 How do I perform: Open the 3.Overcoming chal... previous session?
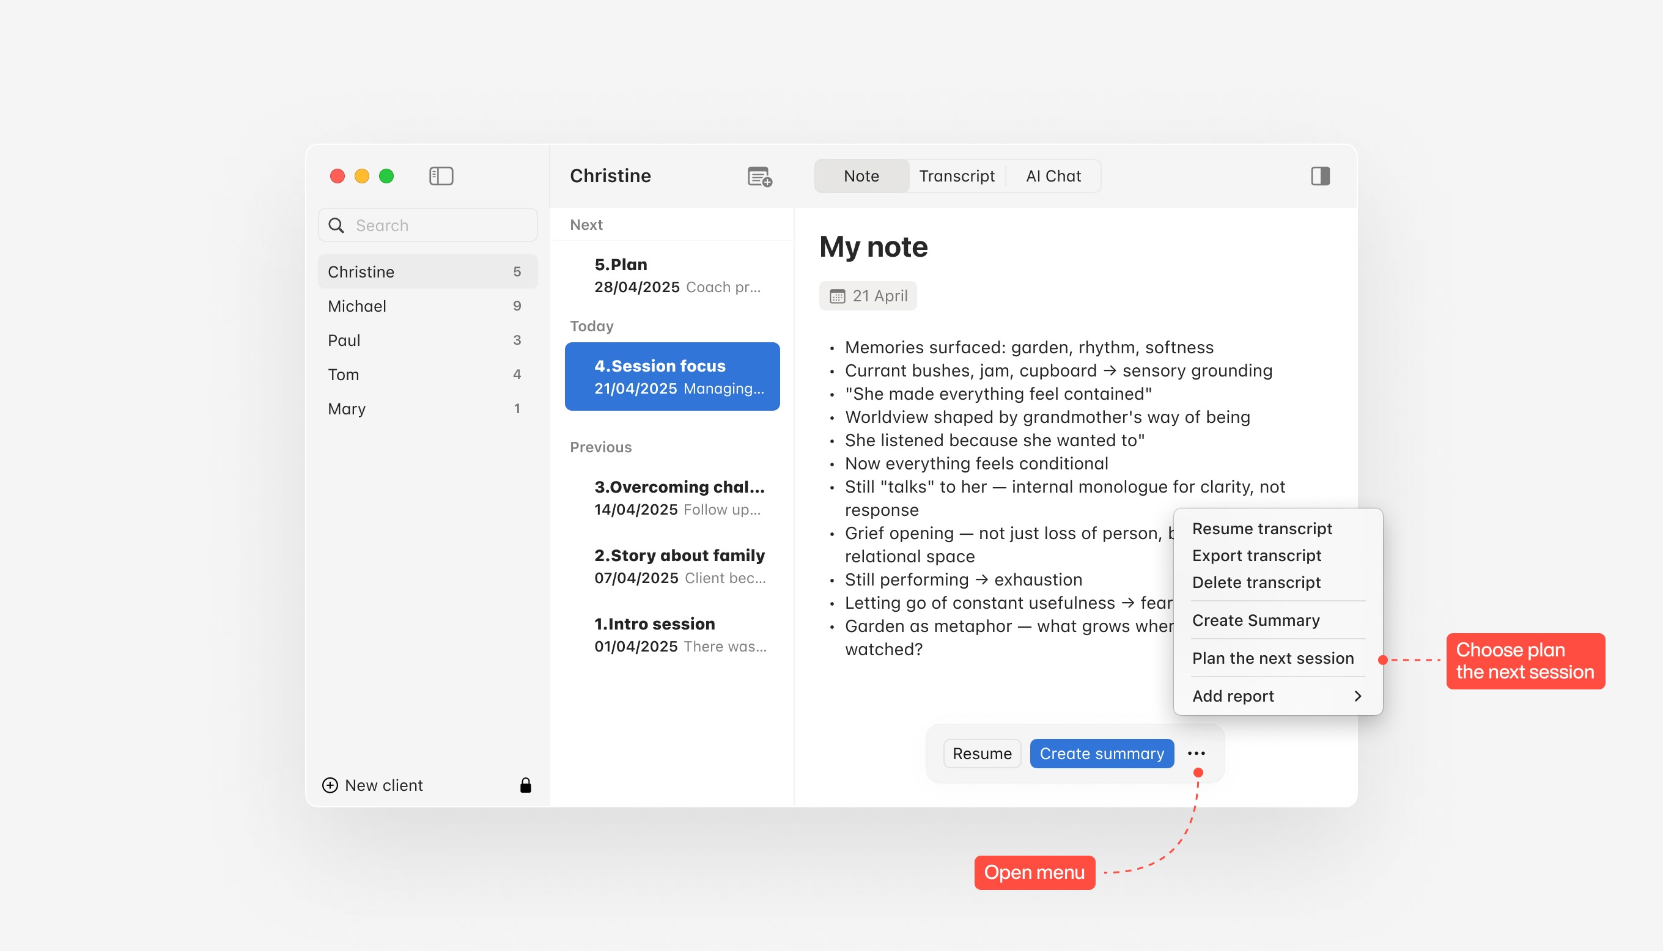click(678, 498)
